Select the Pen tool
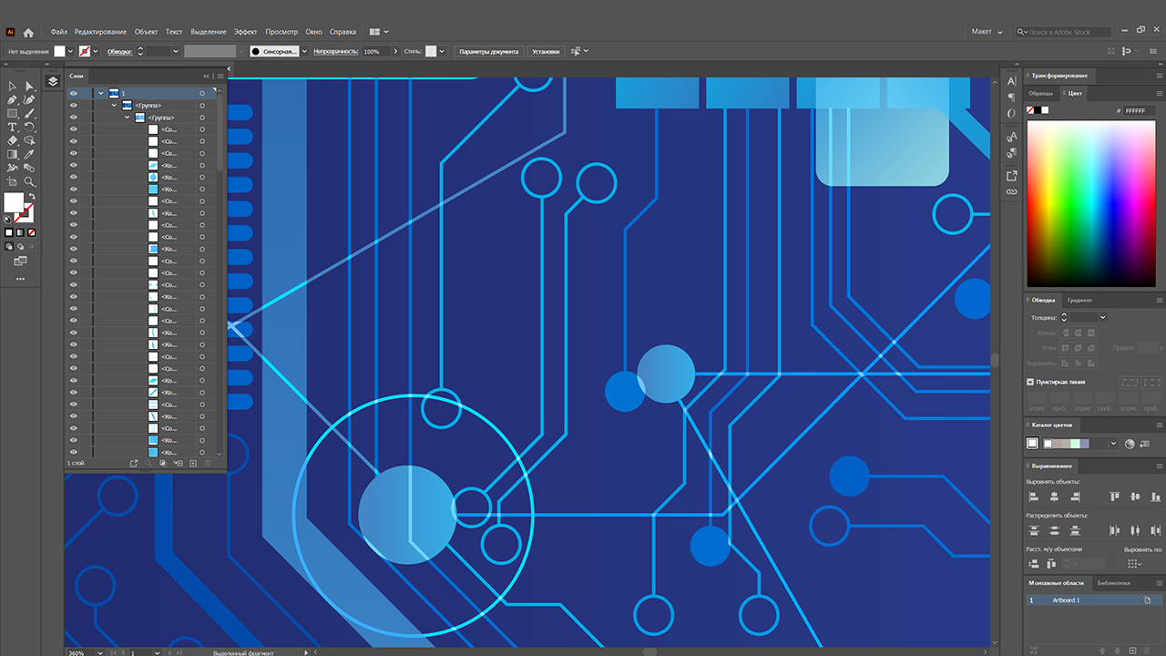The width and height of the screenshot is (1166, 656). 13,99
